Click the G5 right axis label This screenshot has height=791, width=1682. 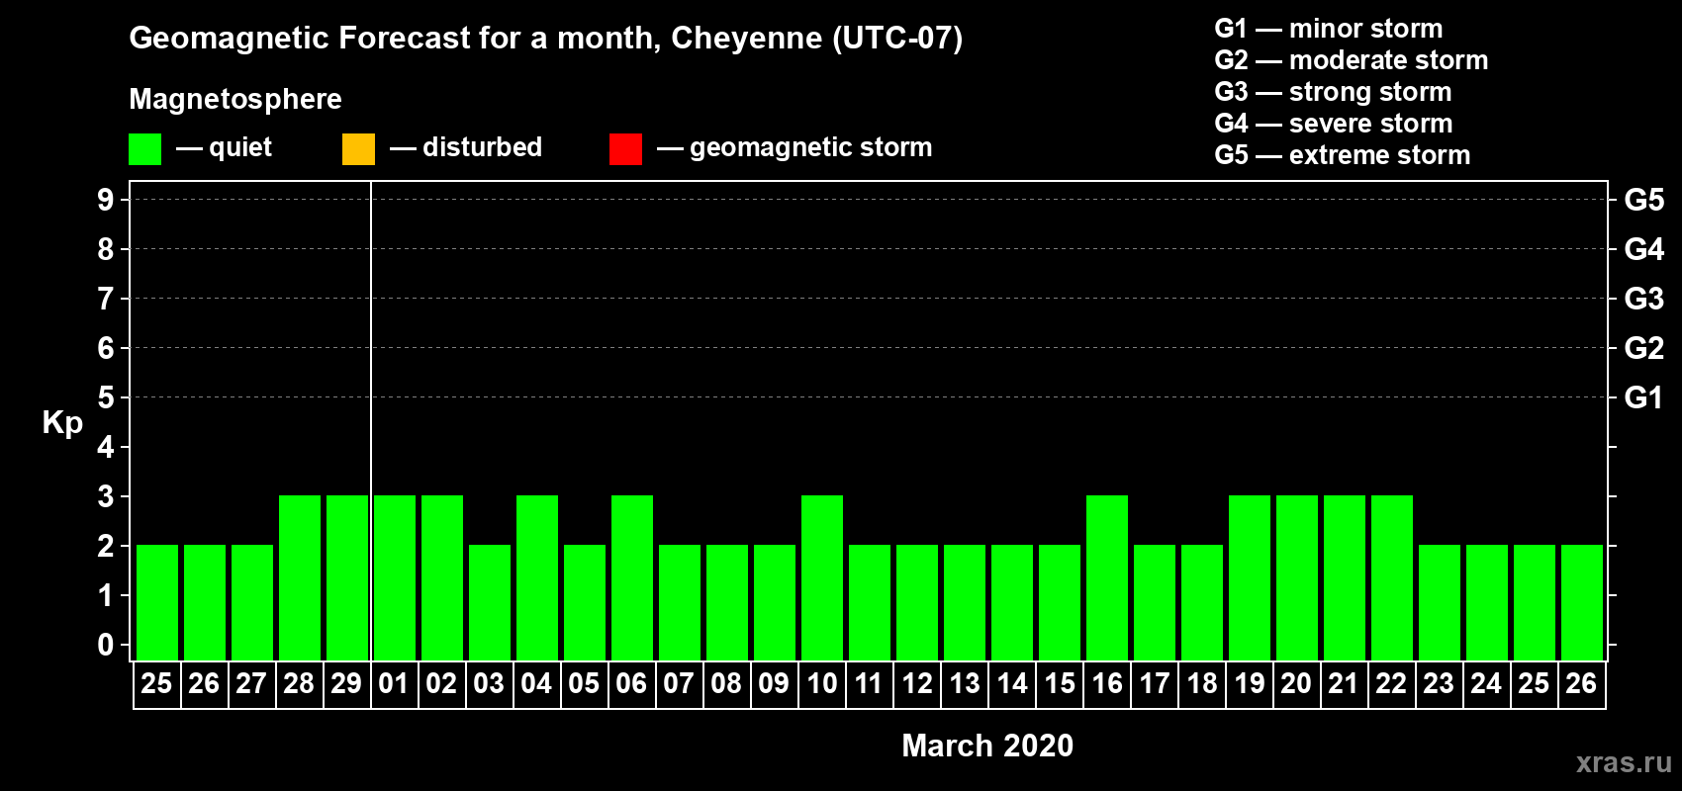coord(1643,200)
